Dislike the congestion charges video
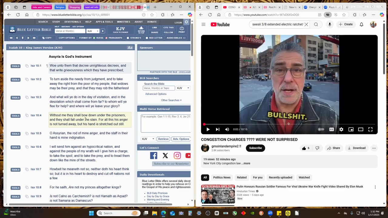Viewport: 388px width, 218px height. click(317, 148)
